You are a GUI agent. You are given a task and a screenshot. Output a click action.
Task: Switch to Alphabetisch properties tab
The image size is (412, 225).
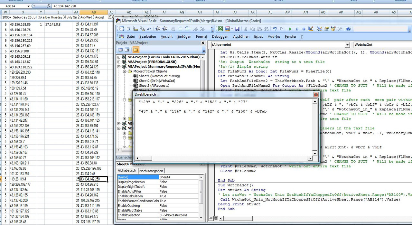(x=127, y=171)
